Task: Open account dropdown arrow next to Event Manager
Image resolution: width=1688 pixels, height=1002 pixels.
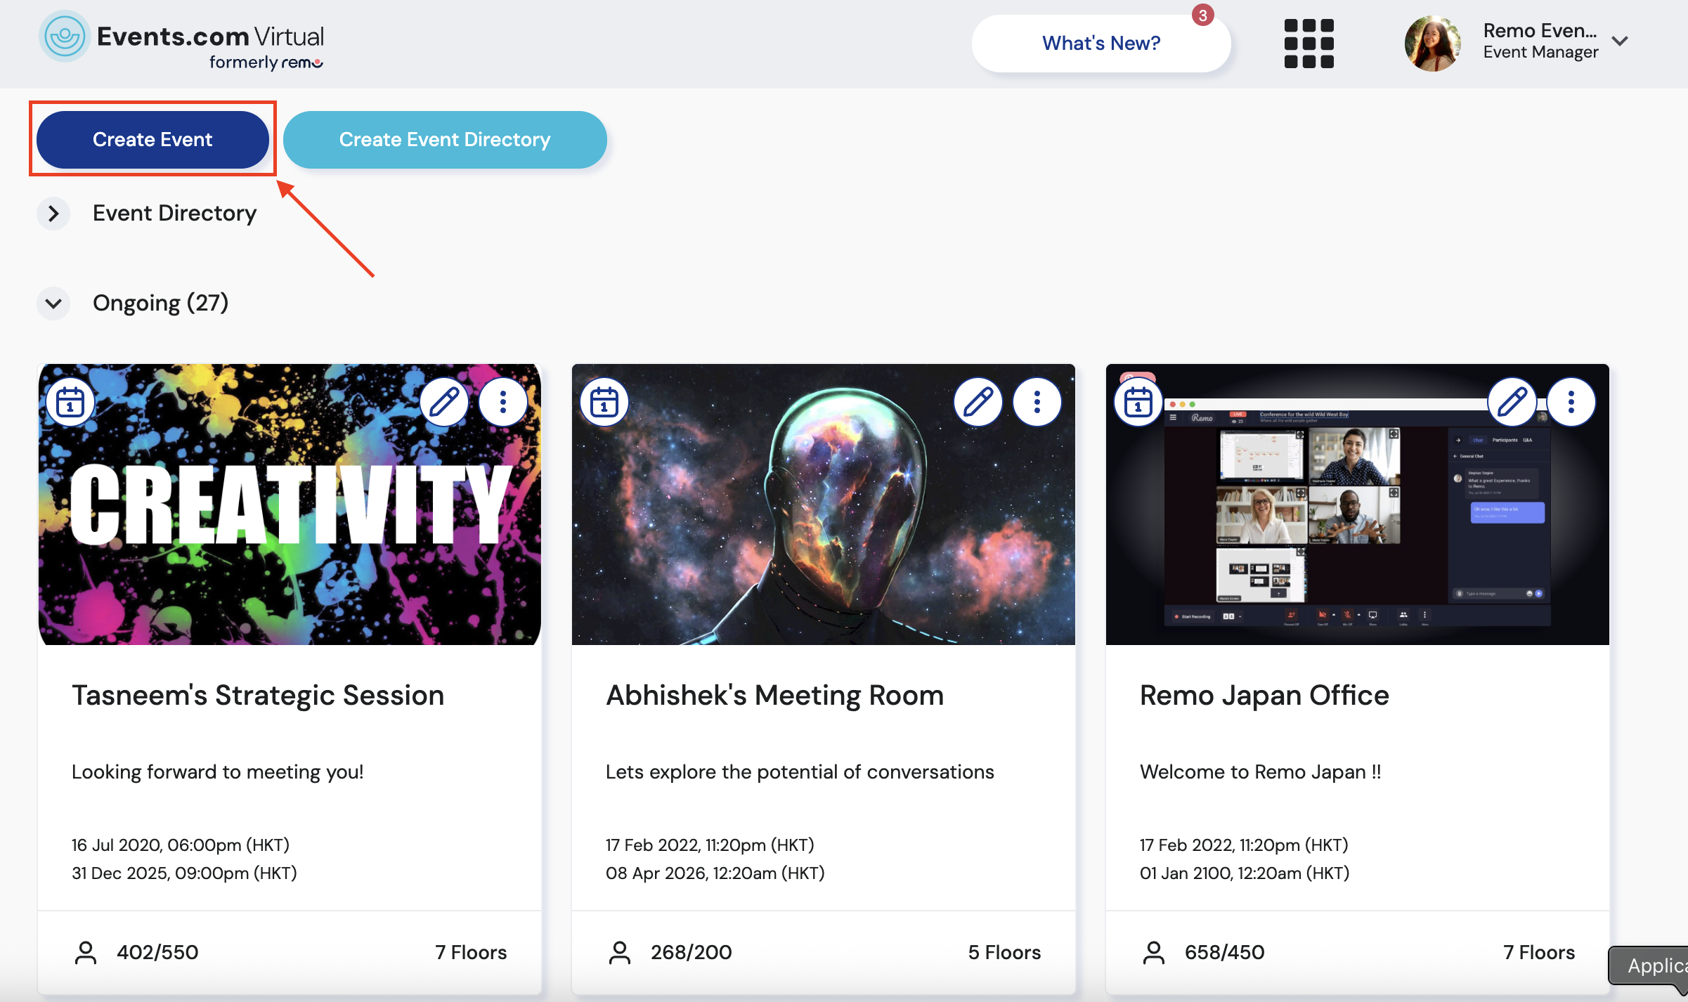Action: coord(1620,41)
